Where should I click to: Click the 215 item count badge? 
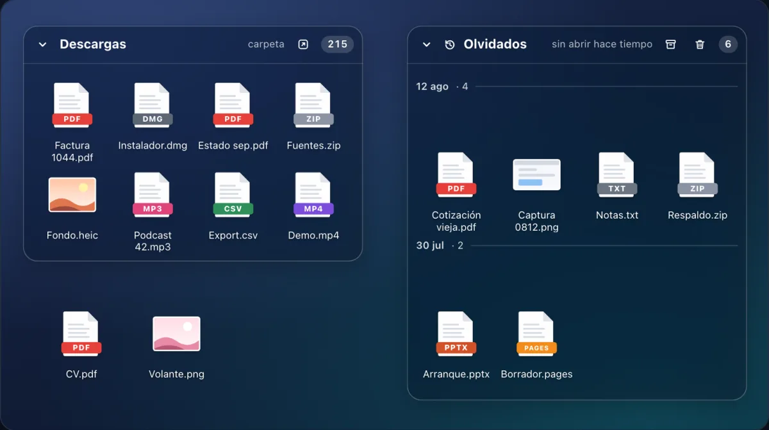(337, 44)
